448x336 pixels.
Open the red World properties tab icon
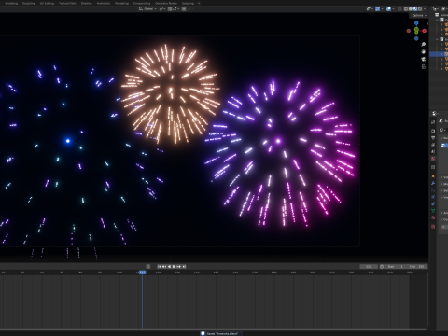click(433, 159)
